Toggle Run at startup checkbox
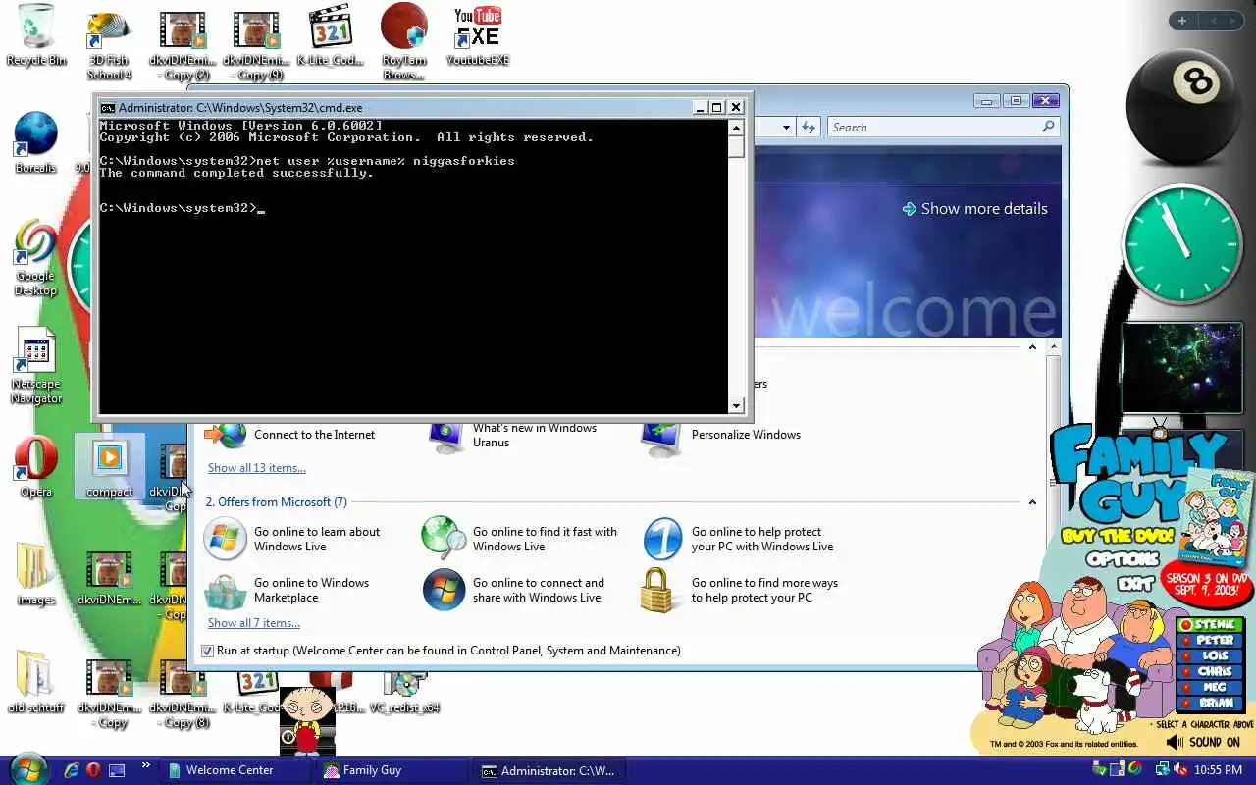 (207, 651)
